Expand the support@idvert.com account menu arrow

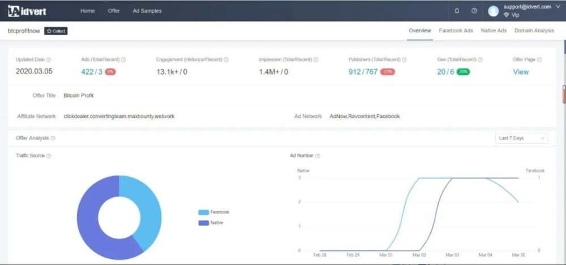click(x=558, y=6)
